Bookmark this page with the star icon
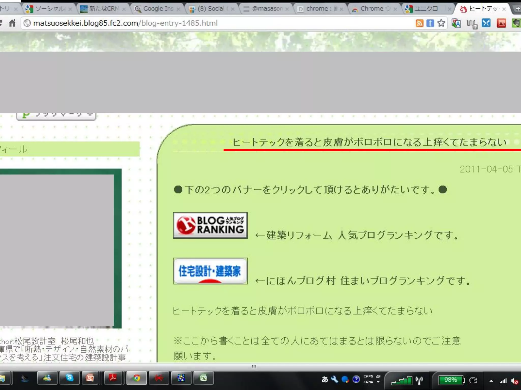The height and width of the screenshot is (390, 521). point(441,23)
